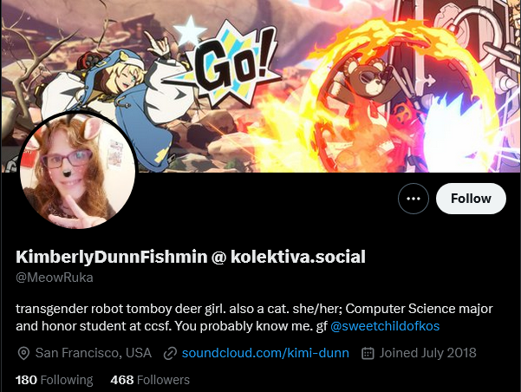
Task: View the Guilty Gear header banner image
Action: coord(260,86)
